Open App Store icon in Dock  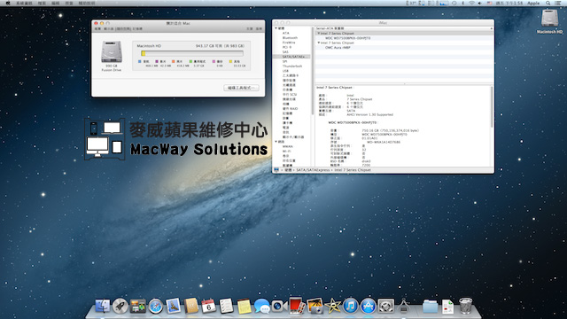click(369, 306)
